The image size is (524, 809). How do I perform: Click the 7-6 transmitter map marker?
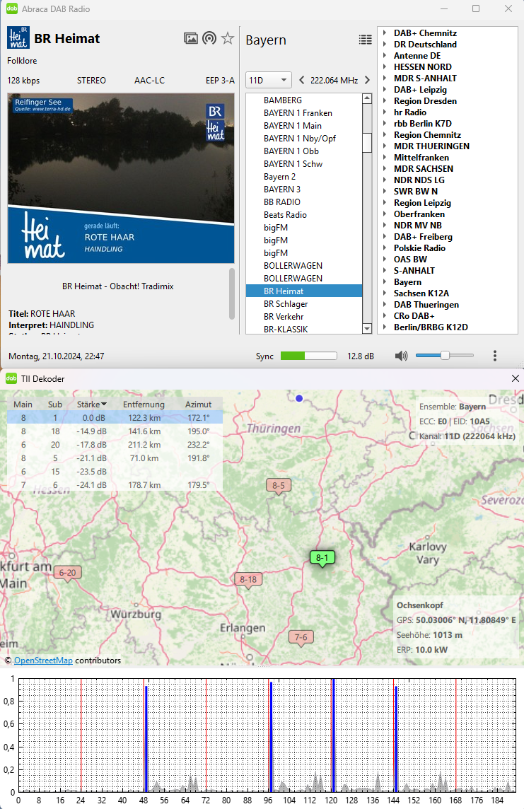(301, 639)
